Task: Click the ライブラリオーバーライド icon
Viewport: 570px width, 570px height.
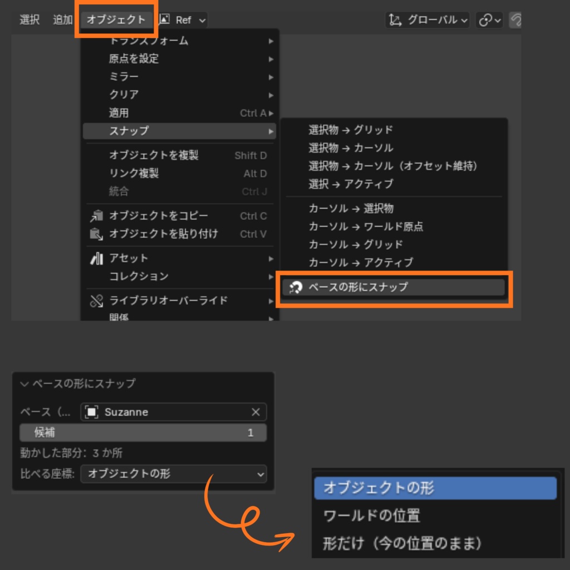Action: click(97, 301)
